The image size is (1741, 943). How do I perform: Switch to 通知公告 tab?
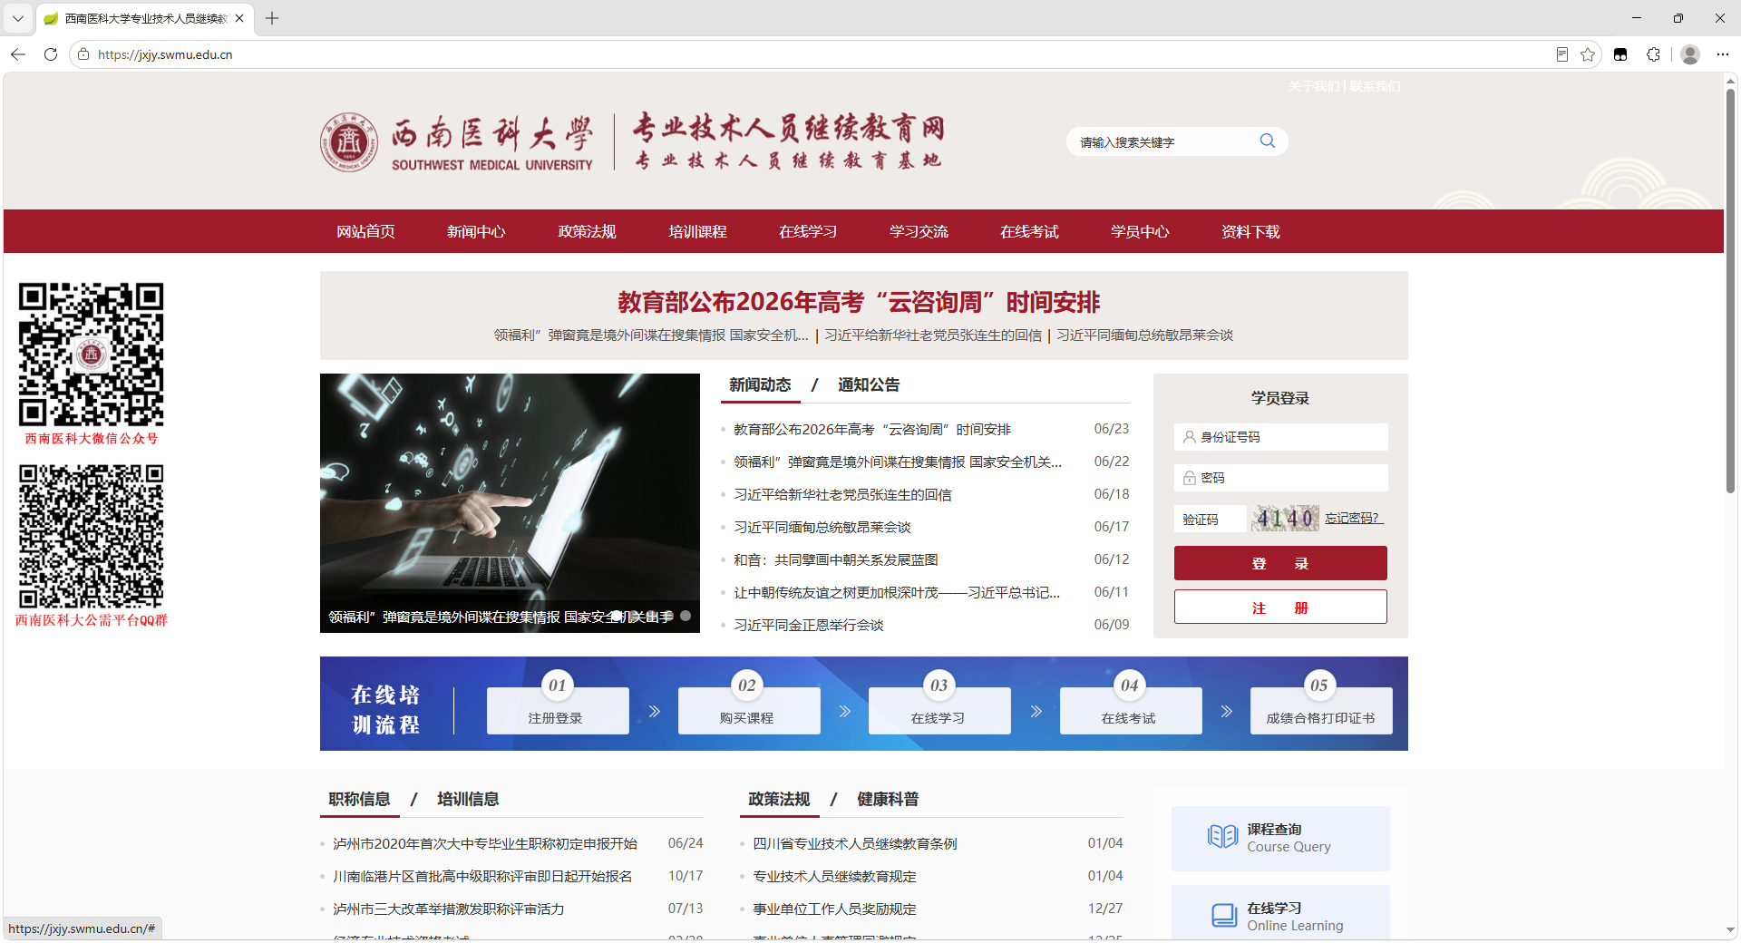869,384
